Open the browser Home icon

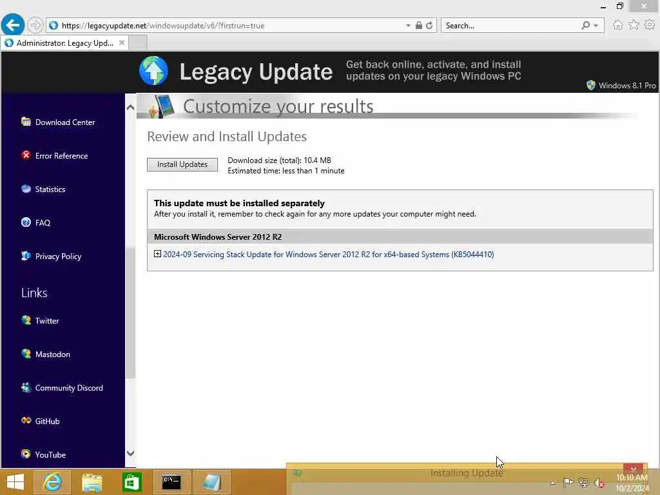point(617,25)
